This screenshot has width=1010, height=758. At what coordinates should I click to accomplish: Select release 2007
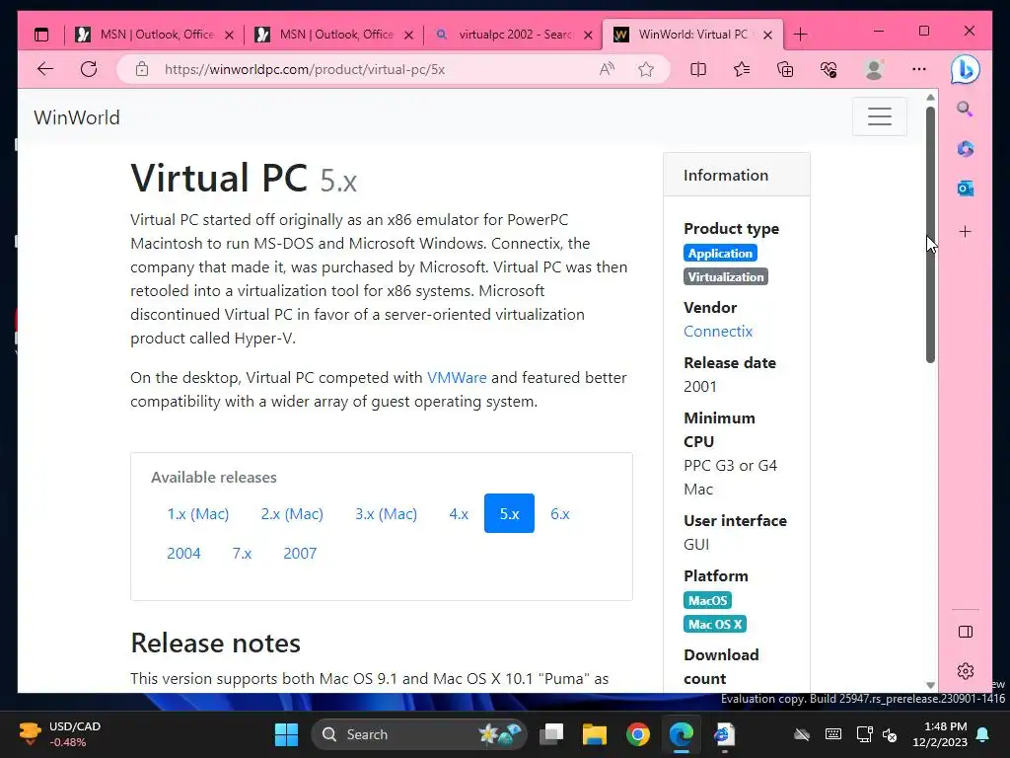(300, 553)
